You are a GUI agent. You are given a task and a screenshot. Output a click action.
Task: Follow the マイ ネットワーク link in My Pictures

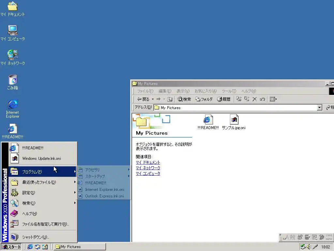tap(148, 168)
